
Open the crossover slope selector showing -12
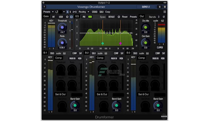[163, 17]
